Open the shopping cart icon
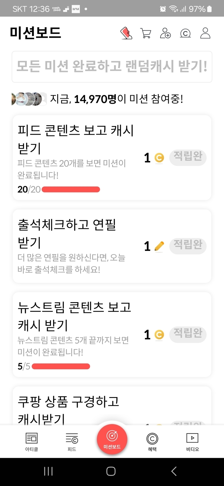The image size is (224, 486). click(146, 33)
